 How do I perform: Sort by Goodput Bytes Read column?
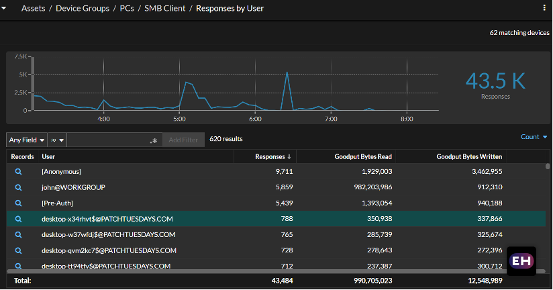pyautogui.click(x=363, y=156)
